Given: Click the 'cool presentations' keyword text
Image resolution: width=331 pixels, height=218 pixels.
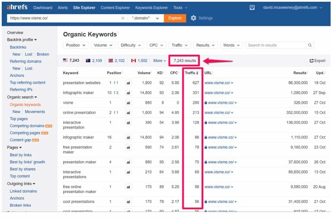Looking at the screenshot, I should coord(79,202).
